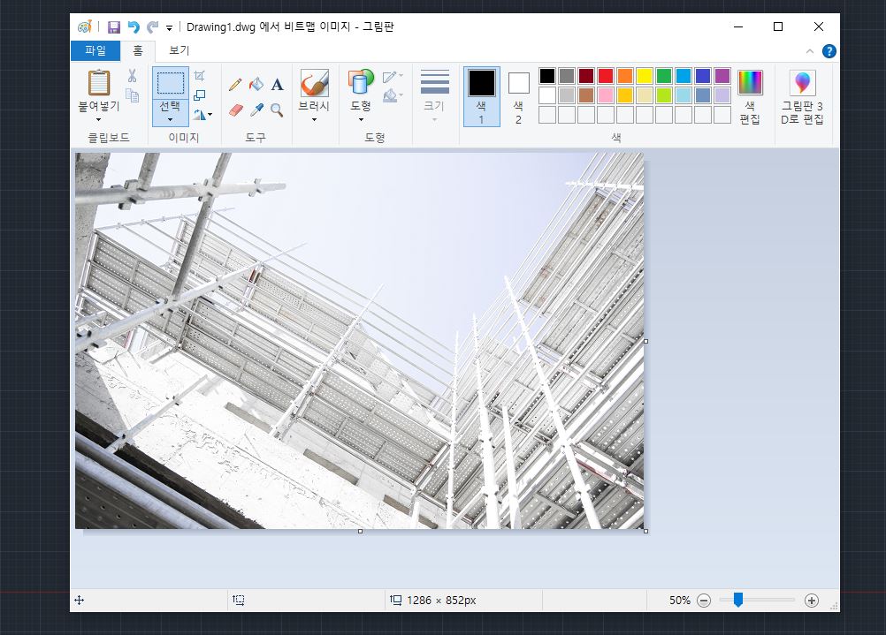
Task: Click the Copy icon in the clipboard group
Action: (x=133, y=95)
